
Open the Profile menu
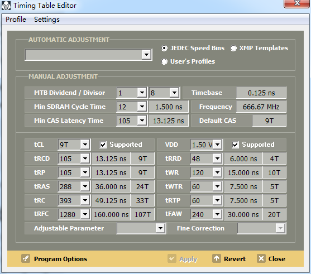16,20
